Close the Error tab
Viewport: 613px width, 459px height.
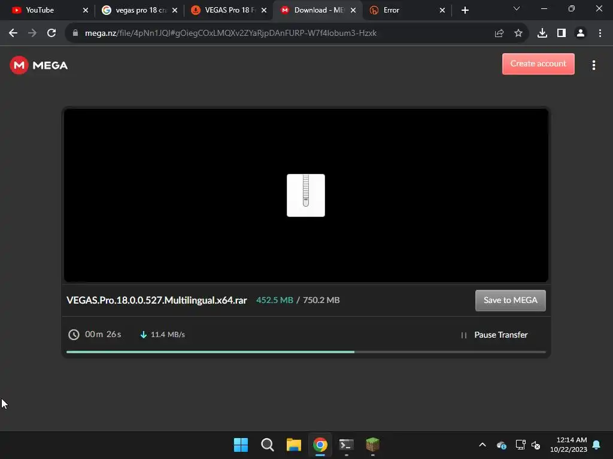coord(442,10)
